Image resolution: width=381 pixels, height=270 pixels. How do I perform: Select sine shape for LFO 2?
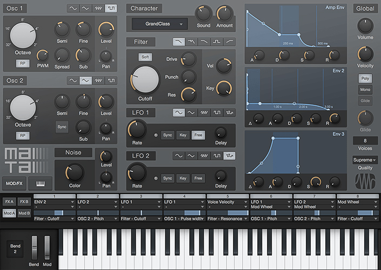pos(179,156)
